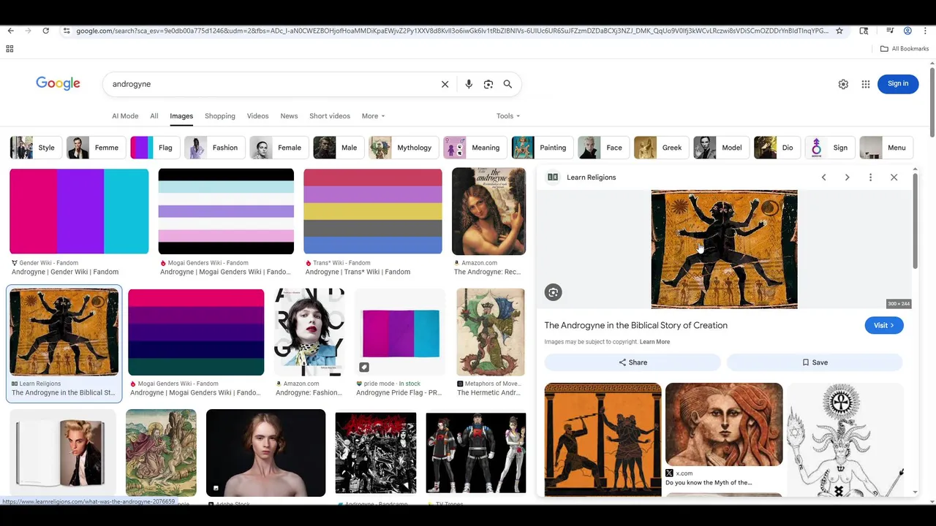
Task: Select the Painting filter chip
Action: (541, 148)
